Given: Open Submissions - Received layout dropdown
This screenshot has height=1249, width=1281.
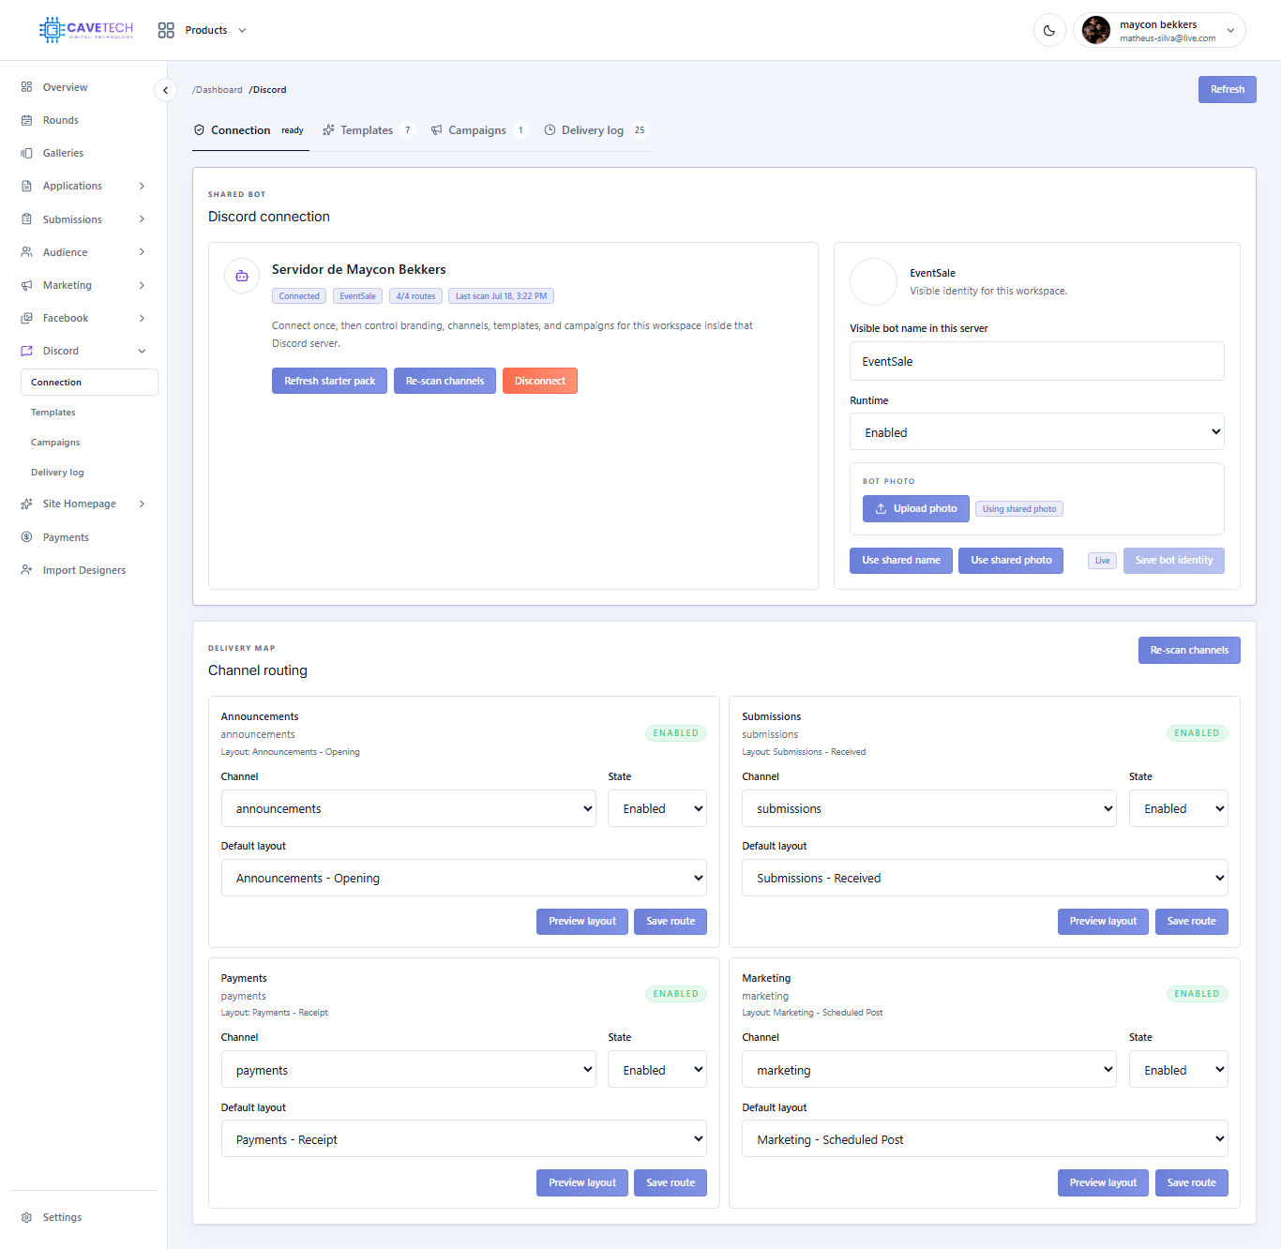Looking at the screenshot, I should point(985,878).
